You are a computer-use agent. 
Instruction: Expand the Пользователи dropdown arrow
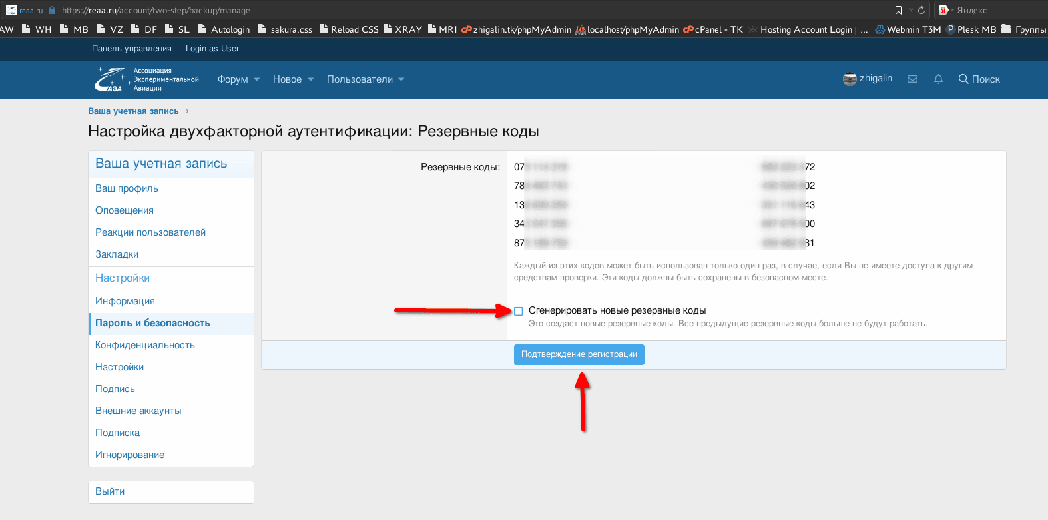[x=401, y=80]
